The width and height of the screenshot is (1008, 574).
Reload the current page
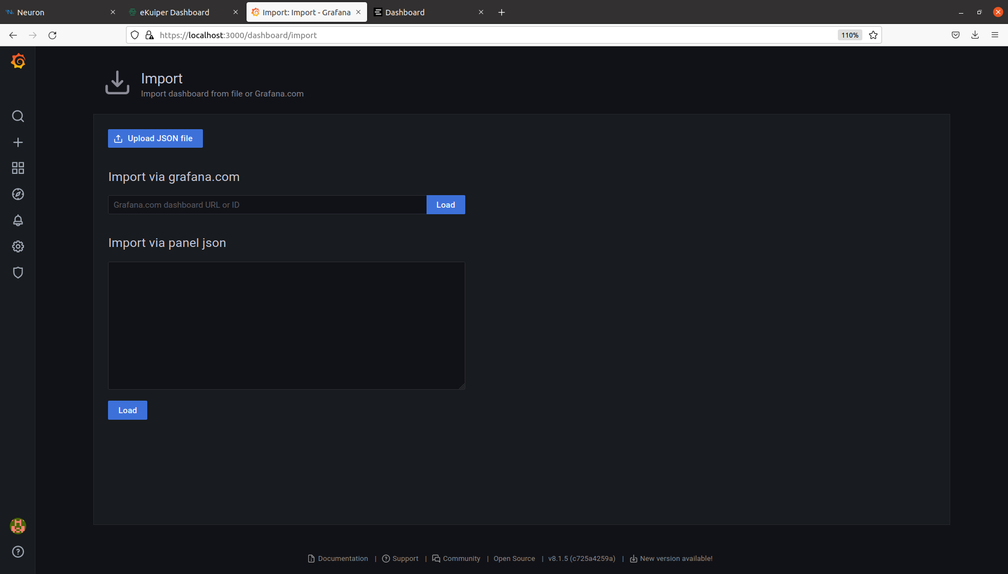(52, 35)
